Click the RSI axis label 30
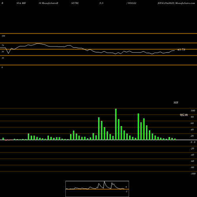Viewport: 197px width, 197px height. point(3,58)
